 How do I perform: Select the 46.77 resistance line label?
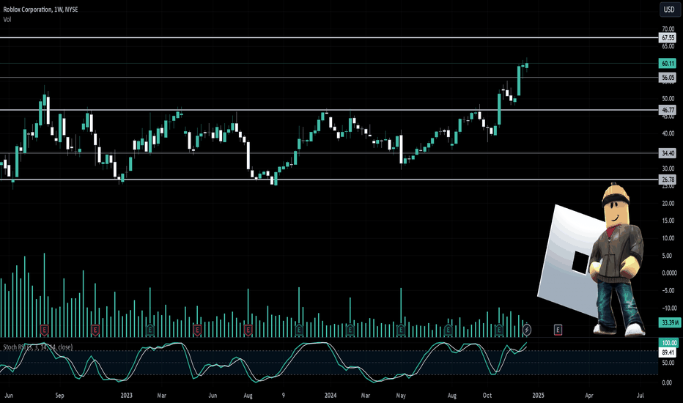(668, 110)
